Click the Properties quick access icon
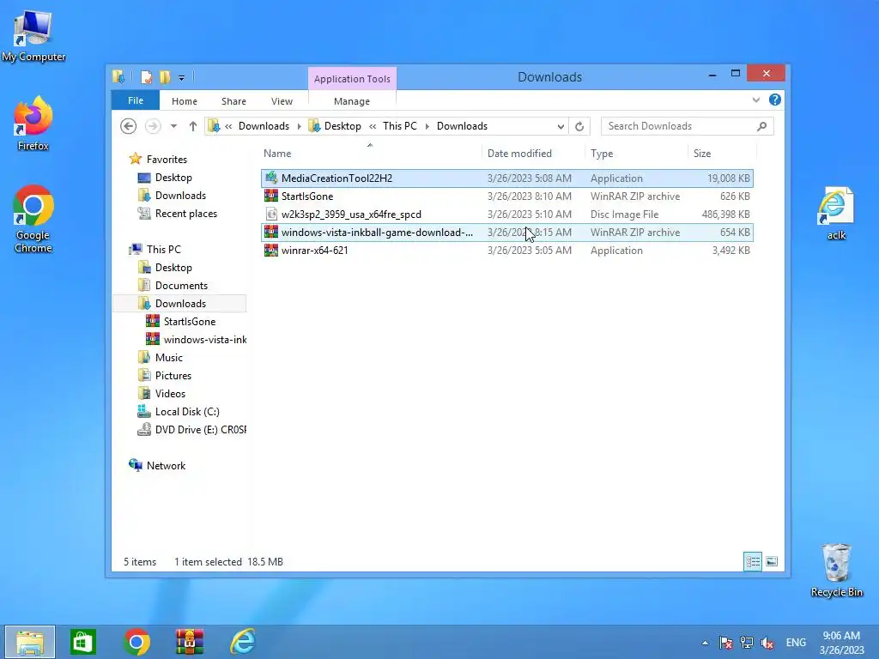Image resolution: width=879 pixels, height=659 pixels. click(x=146, y=76)
